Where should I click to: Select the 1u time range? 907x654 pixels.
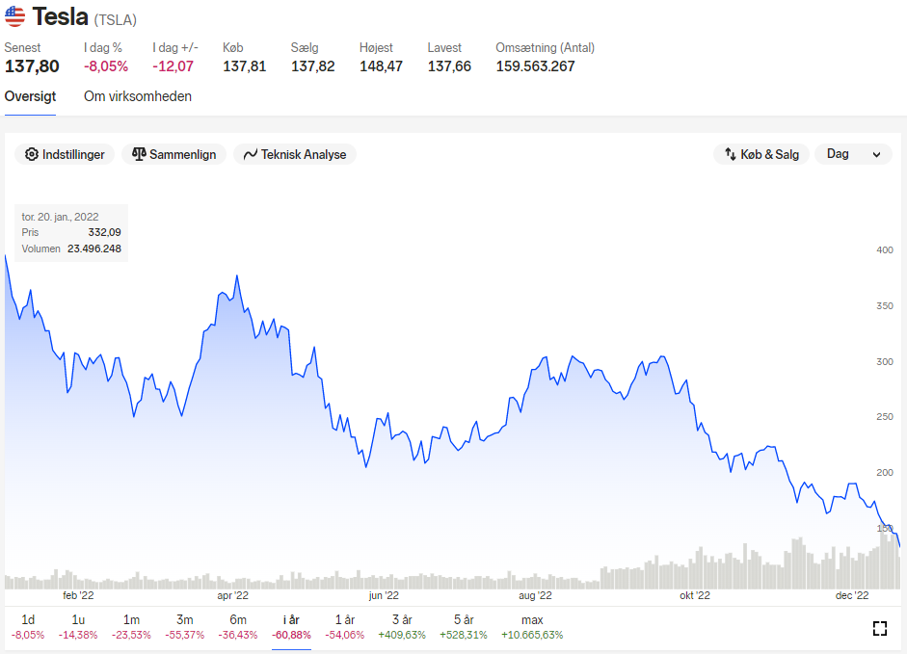[78, 627]
